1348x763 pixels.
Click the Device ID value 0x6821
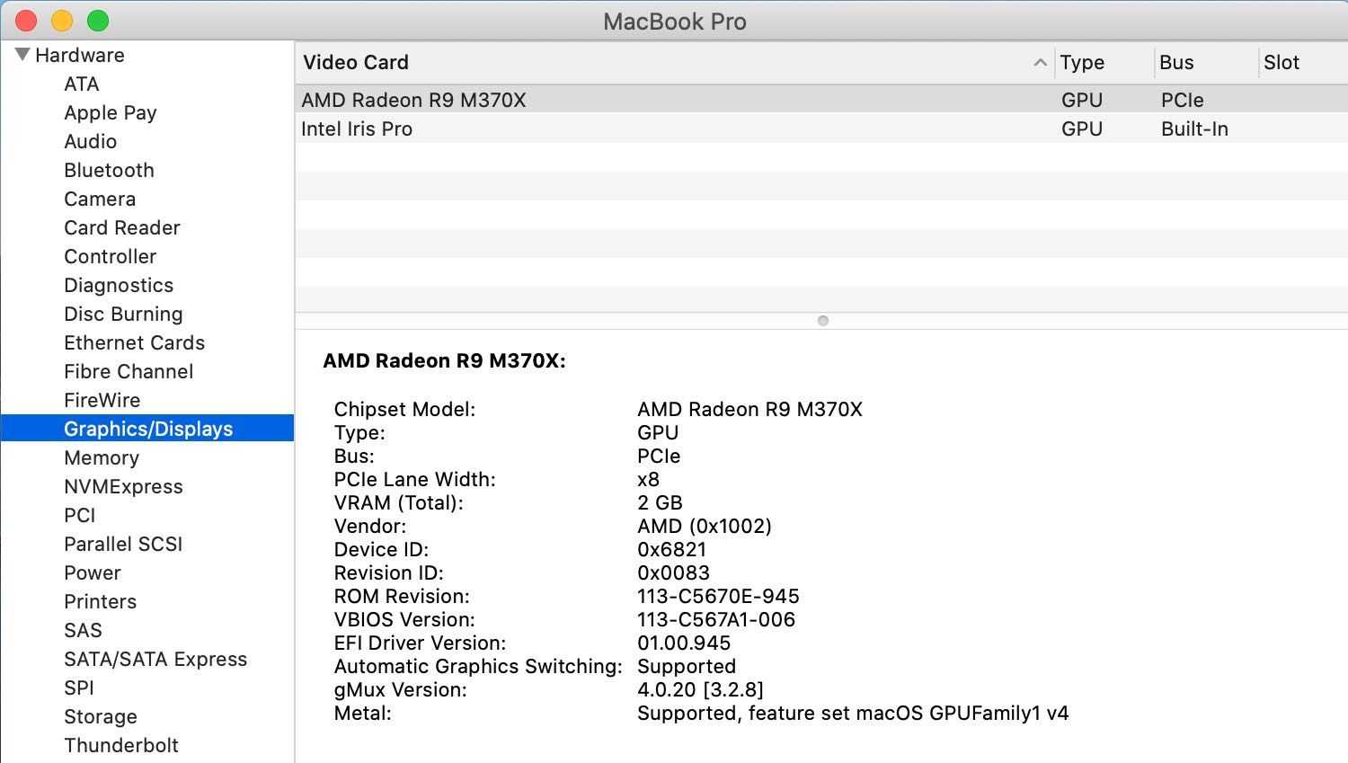(x=671, y=549)
